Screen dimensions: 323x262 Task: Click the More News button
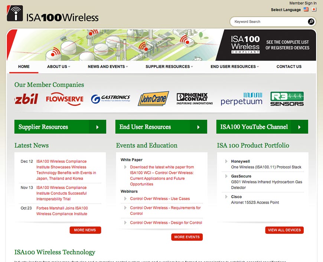pyautogui.click(x=85, y=230)
